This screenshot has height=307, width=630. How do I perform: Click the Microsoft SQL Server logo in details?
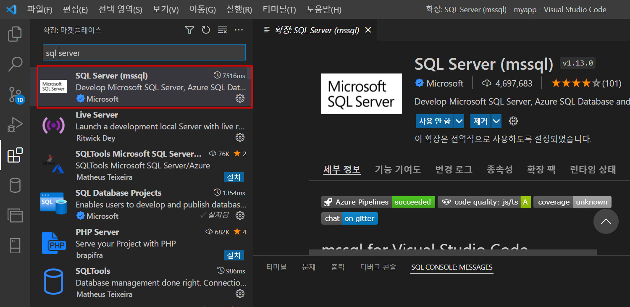(362, 94)
